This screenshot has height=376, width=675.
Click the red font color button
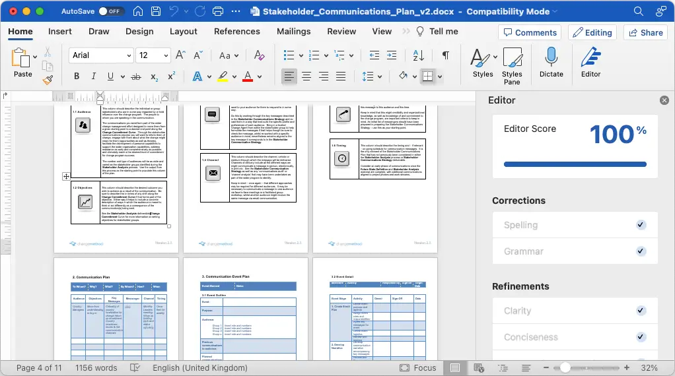pos(248,77)
